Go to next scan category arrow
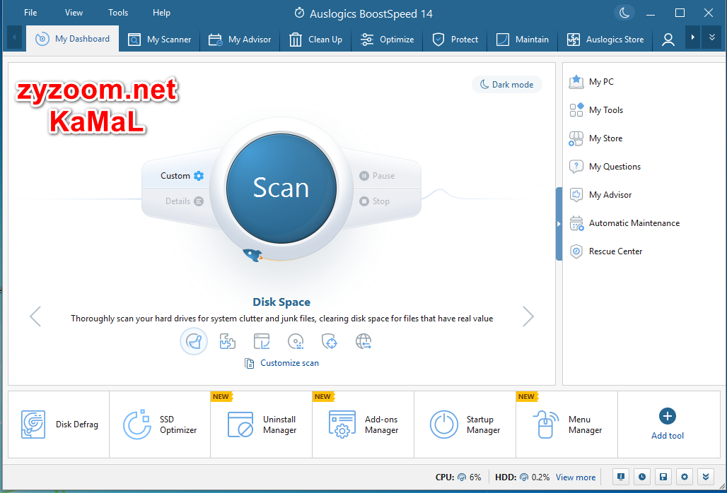Screen dimensions: 727x493 pos(528,316)
